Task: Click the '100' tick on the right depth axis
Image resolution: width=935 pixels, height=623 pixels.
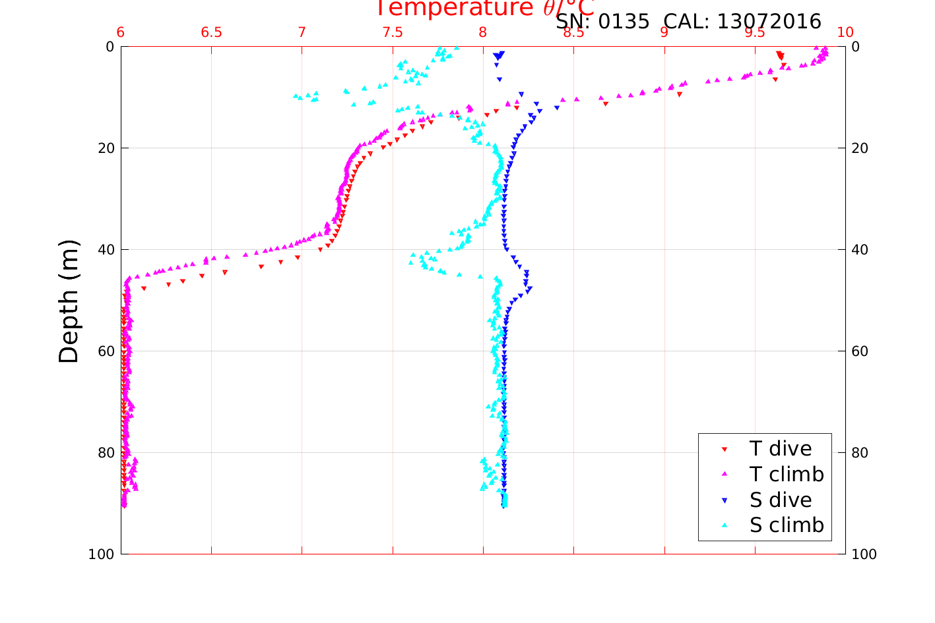Action: 864,554
